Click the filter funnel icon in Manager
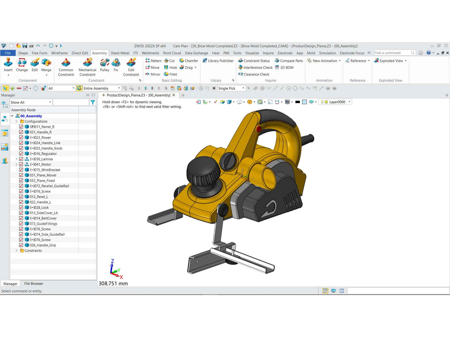 pos(92,102)
